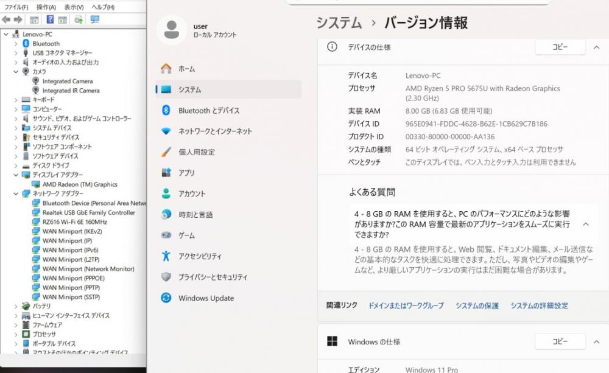
Task: Select the Integrated Camera device
Action: [x=68, y=81]
